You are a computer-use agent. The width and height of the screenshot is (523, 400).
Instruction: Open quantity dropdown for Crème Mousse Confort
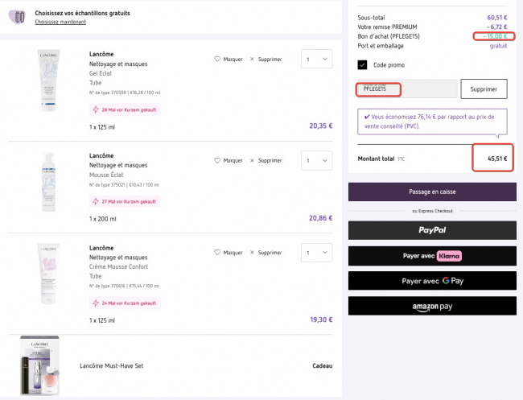(x=316, y=252)
